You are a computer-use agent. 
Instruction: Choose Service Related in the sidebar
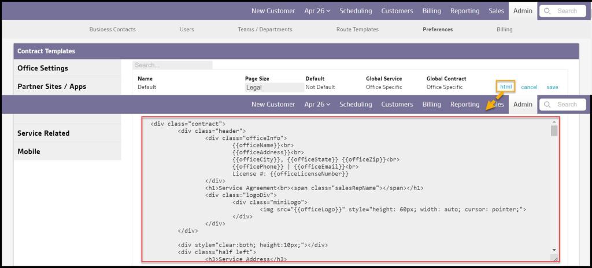(x=43, y=133)
